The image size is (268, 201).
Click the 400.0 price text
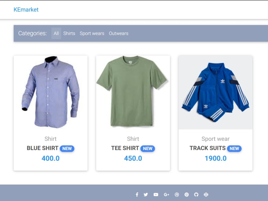click(51, 158)
